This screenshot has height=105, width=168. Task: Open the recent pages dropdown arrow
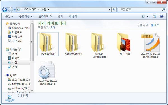pos(15,10)
